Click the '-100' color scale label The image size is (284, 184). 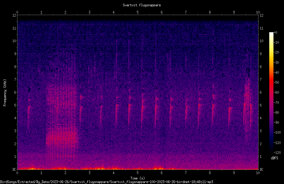[277, 133]
